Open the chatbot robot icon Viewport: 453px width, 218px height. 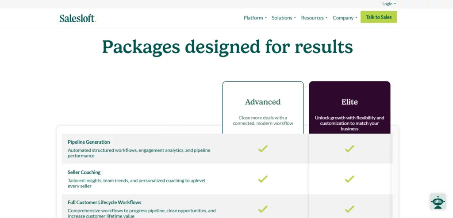click(x=438, y=201)
